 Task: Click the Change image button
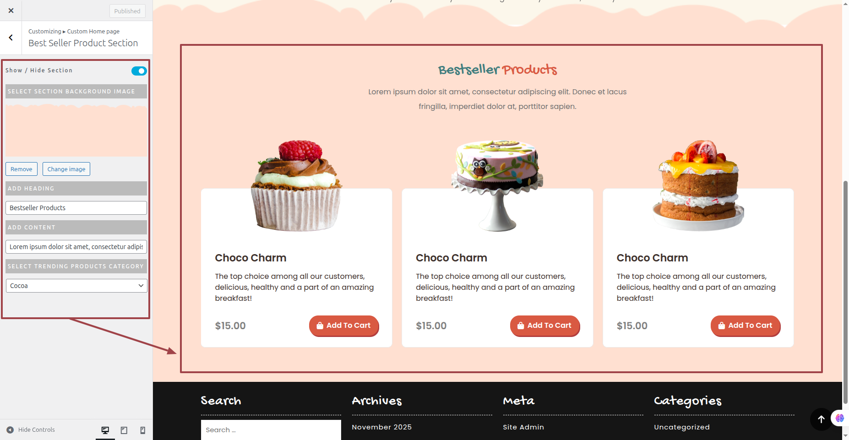pos(66,169)
